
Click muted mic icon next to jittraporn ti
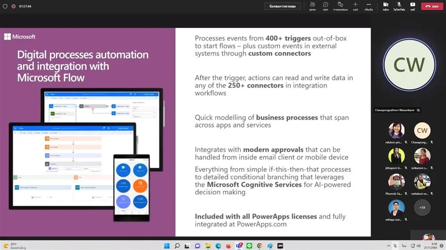406,168
